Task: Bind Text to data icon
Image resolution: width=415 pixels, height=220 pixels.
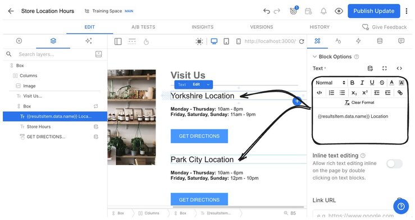Action: point(370,68)
